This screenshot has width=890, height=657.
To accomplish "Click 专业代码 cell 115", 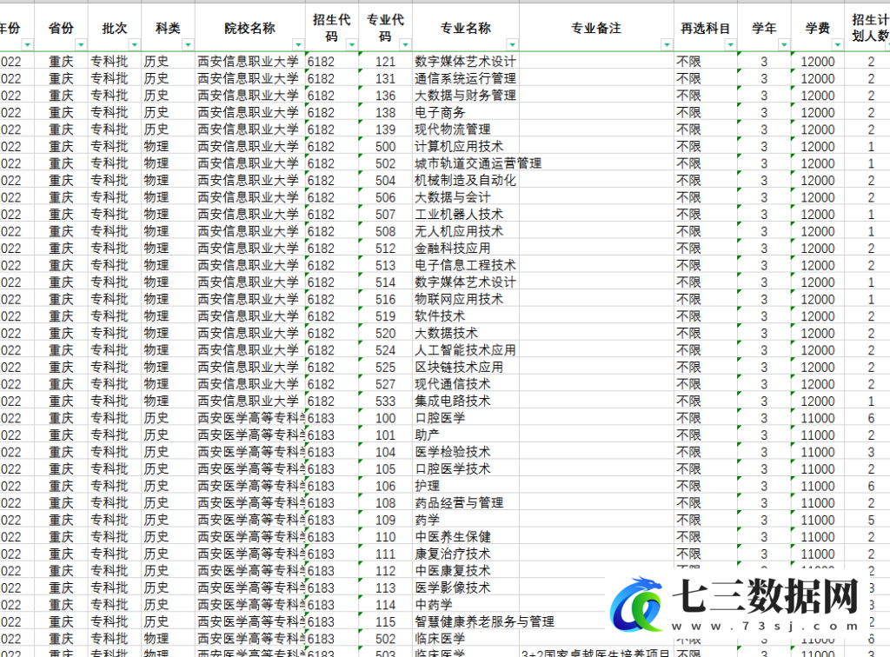I will point(385,622).
